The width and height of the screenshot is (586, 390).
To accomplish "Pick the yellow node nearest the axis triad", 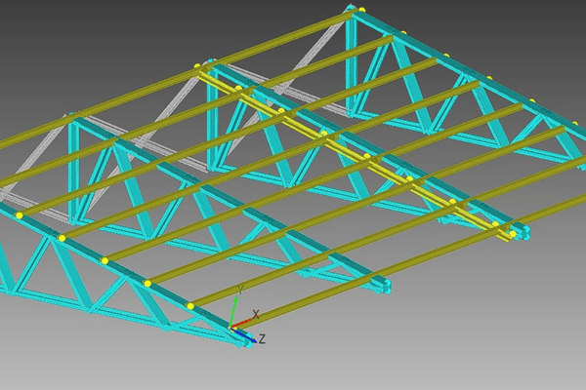I will tap(190, 306).
